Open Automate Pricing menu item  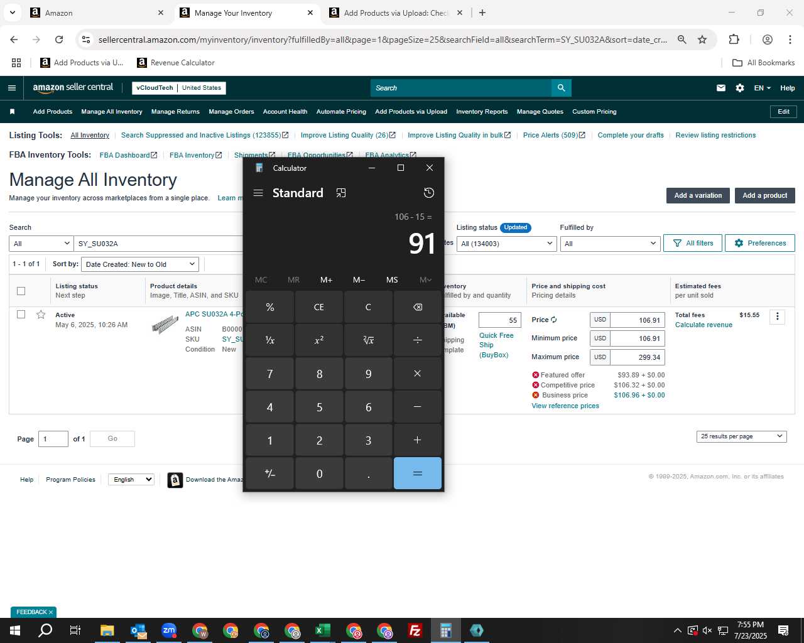click(x=341, y=112)
